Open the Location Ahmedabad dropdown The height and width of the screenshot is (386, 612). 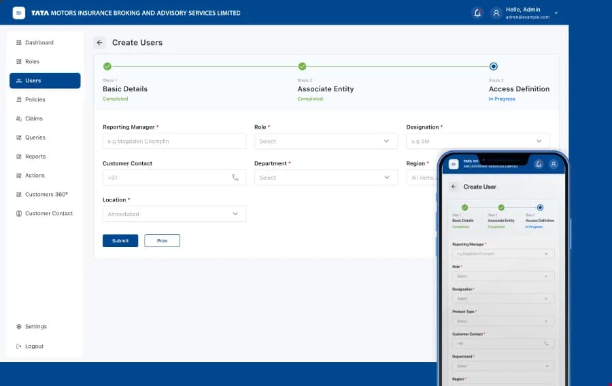tap(175, 214)
